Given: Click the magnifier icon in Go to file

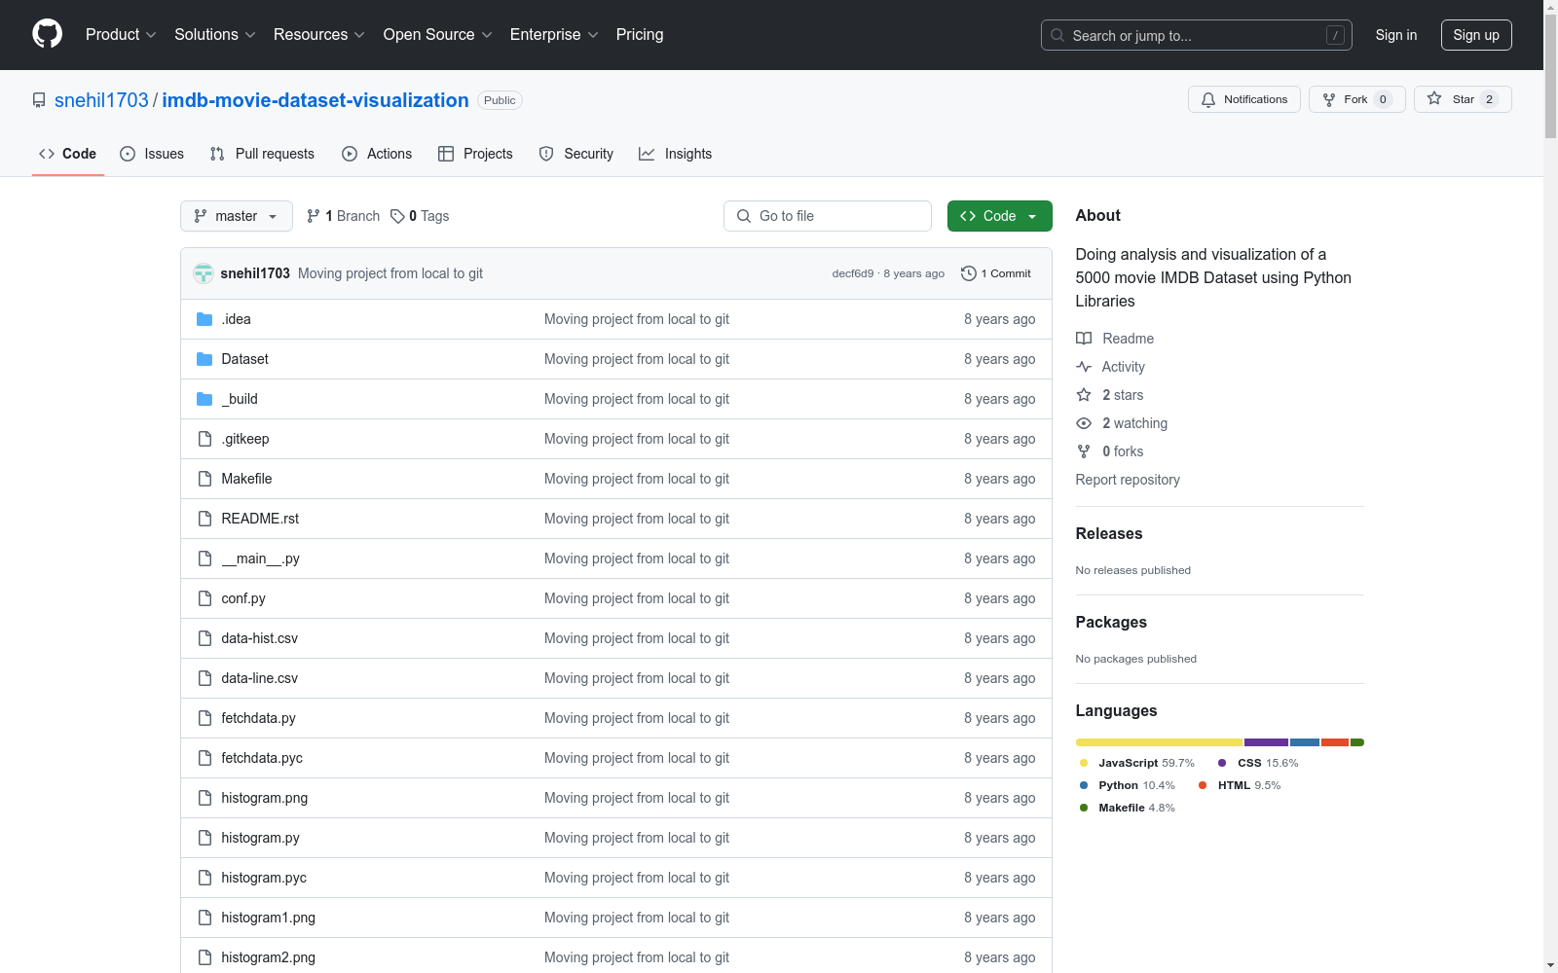Looking at the screenshot, I should [x=744, y=216].
